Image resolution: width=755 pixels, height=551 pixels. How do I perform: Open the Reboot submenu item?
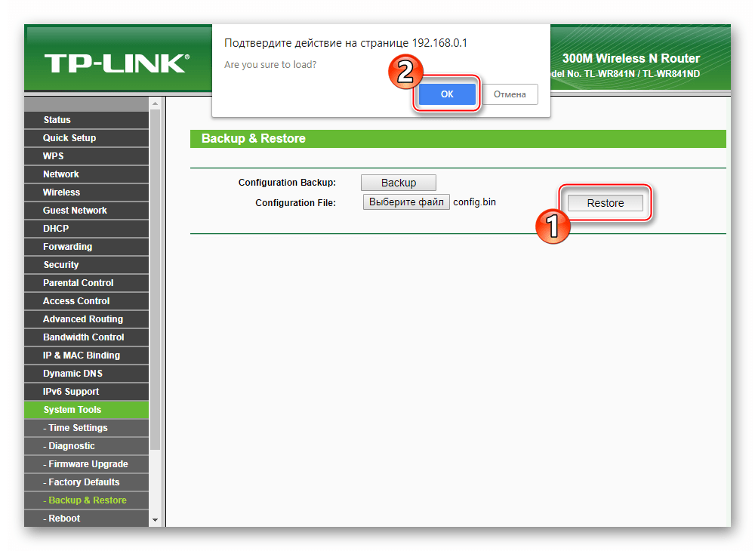point(86,519)
